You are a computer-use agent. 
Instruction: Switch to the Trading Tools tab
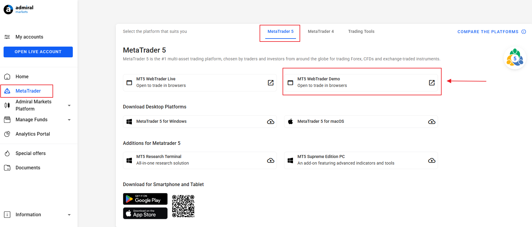point(361,31)
